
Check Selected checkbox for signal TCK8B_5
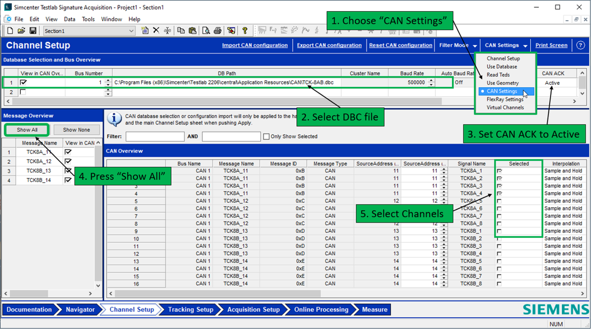(x=499, y=261)
